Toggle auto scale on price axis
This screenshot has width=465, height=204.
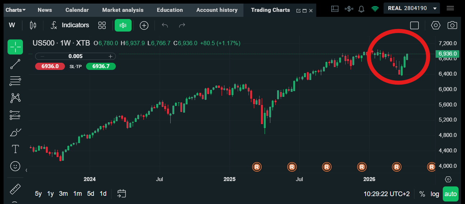(450, 194)
